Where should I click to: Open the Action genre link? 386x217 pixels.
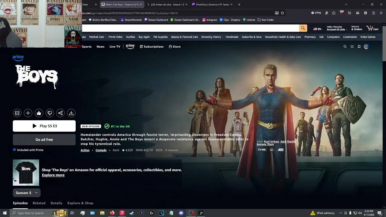85,150
